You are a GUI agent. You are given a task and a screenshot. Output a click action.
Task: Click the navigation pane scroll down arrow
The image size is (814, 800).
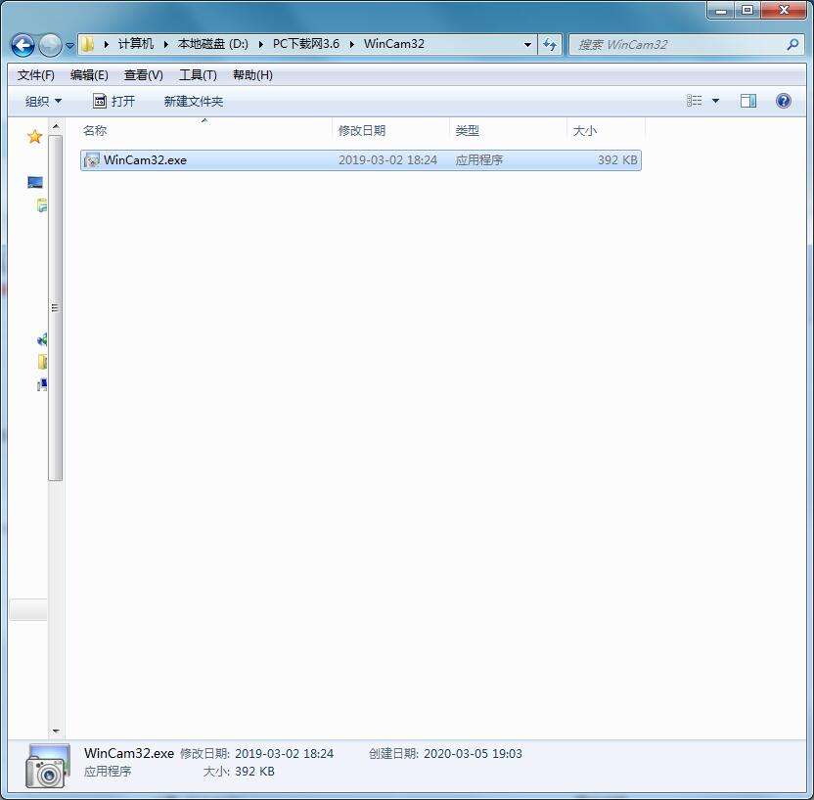pos(56,731)
